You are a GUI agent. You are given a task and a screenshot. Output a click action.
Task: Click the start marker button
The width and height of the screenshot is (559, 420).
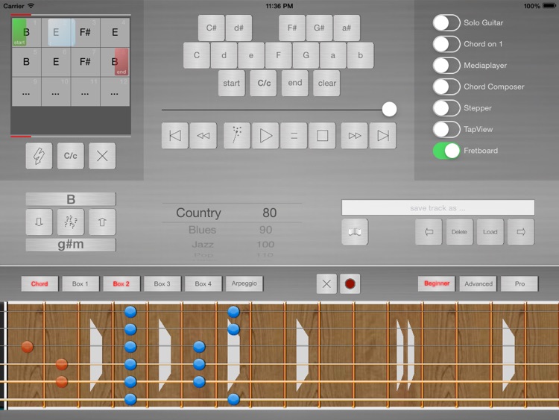232,83
